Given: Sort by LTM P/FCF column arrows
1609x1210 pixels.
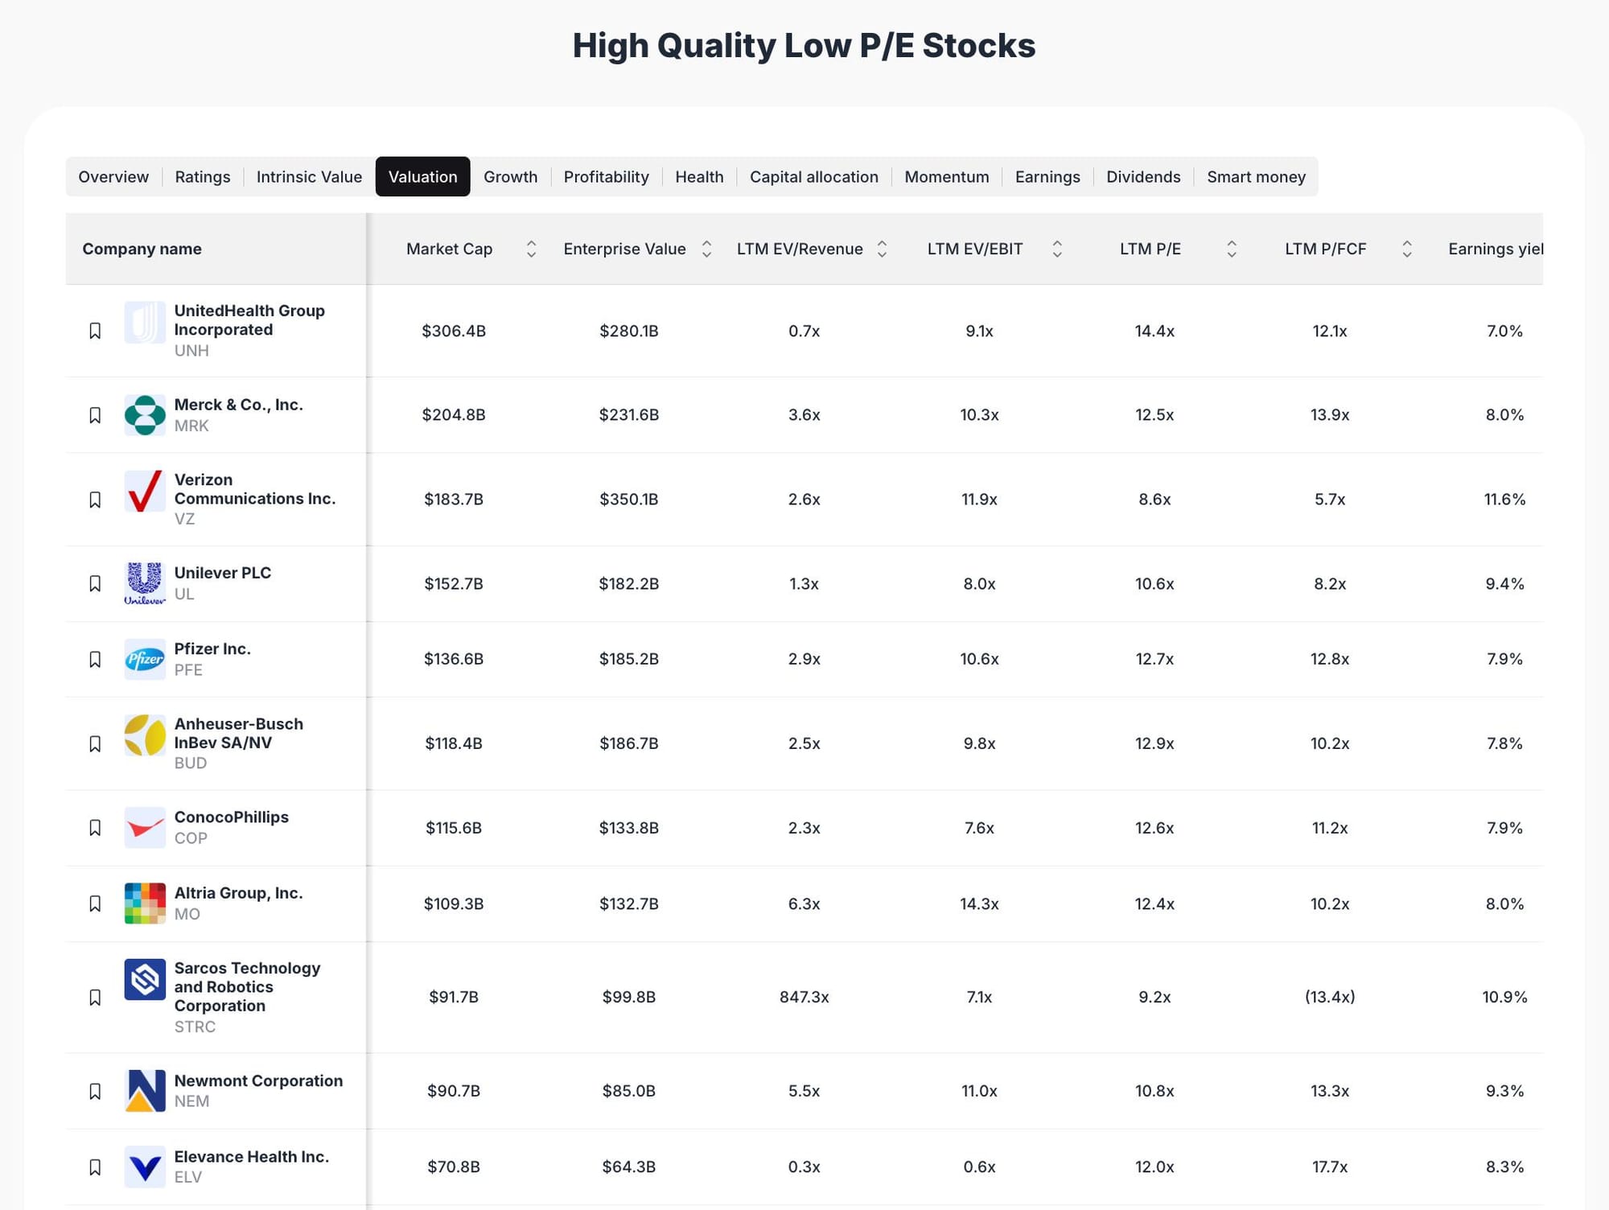Looking at the screenshot, I should (x=1407, y=249).
